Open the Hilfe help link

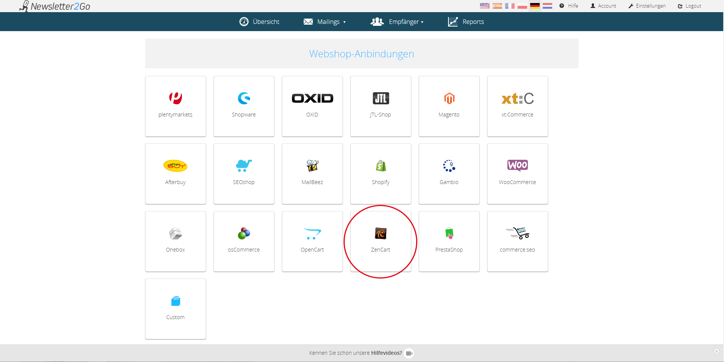click(x=569, y=6)
